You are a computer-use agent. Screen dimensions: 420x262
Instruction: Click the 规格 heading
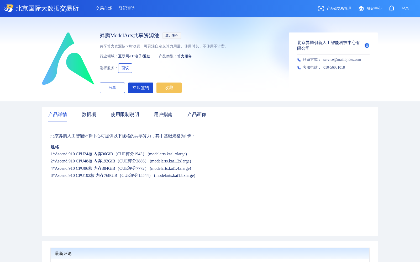pos(55,147)
